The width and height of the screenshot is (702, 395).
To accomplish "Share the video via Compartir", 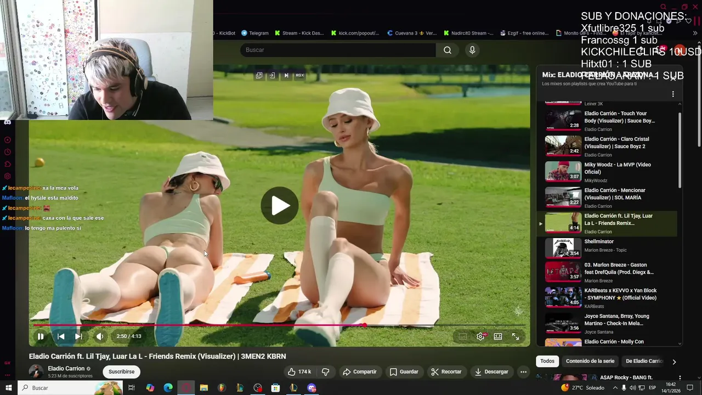I will 359,371.
